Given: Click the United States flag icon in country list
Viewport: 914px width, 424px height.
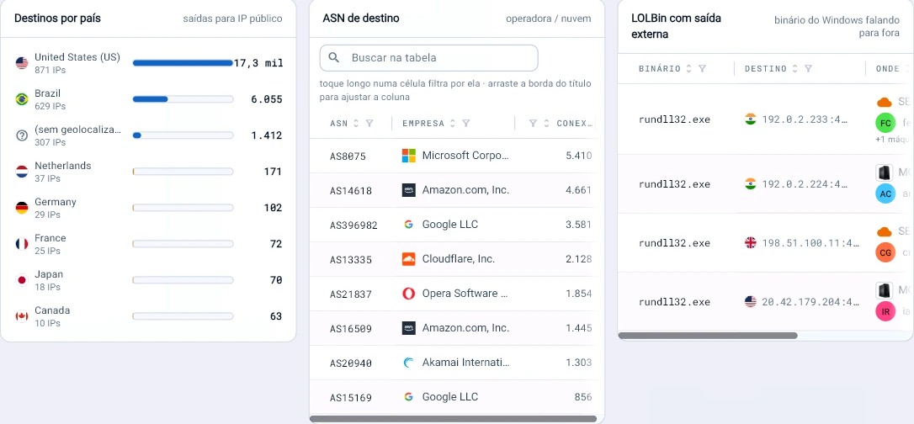Looking at the screenshot, I should 22,63.
